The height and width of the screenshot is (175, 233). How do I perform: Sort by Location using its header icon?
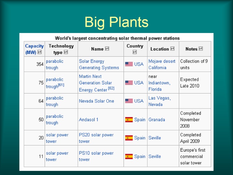tap(172, 49)
